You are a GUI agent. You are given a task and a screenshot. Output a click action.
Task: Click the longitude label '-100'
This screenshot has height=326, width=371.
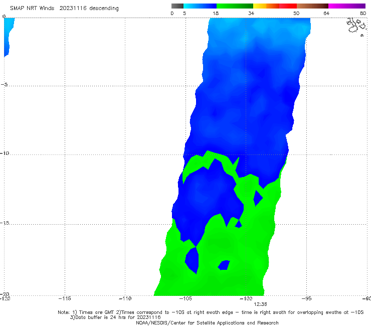coord(246,298)
